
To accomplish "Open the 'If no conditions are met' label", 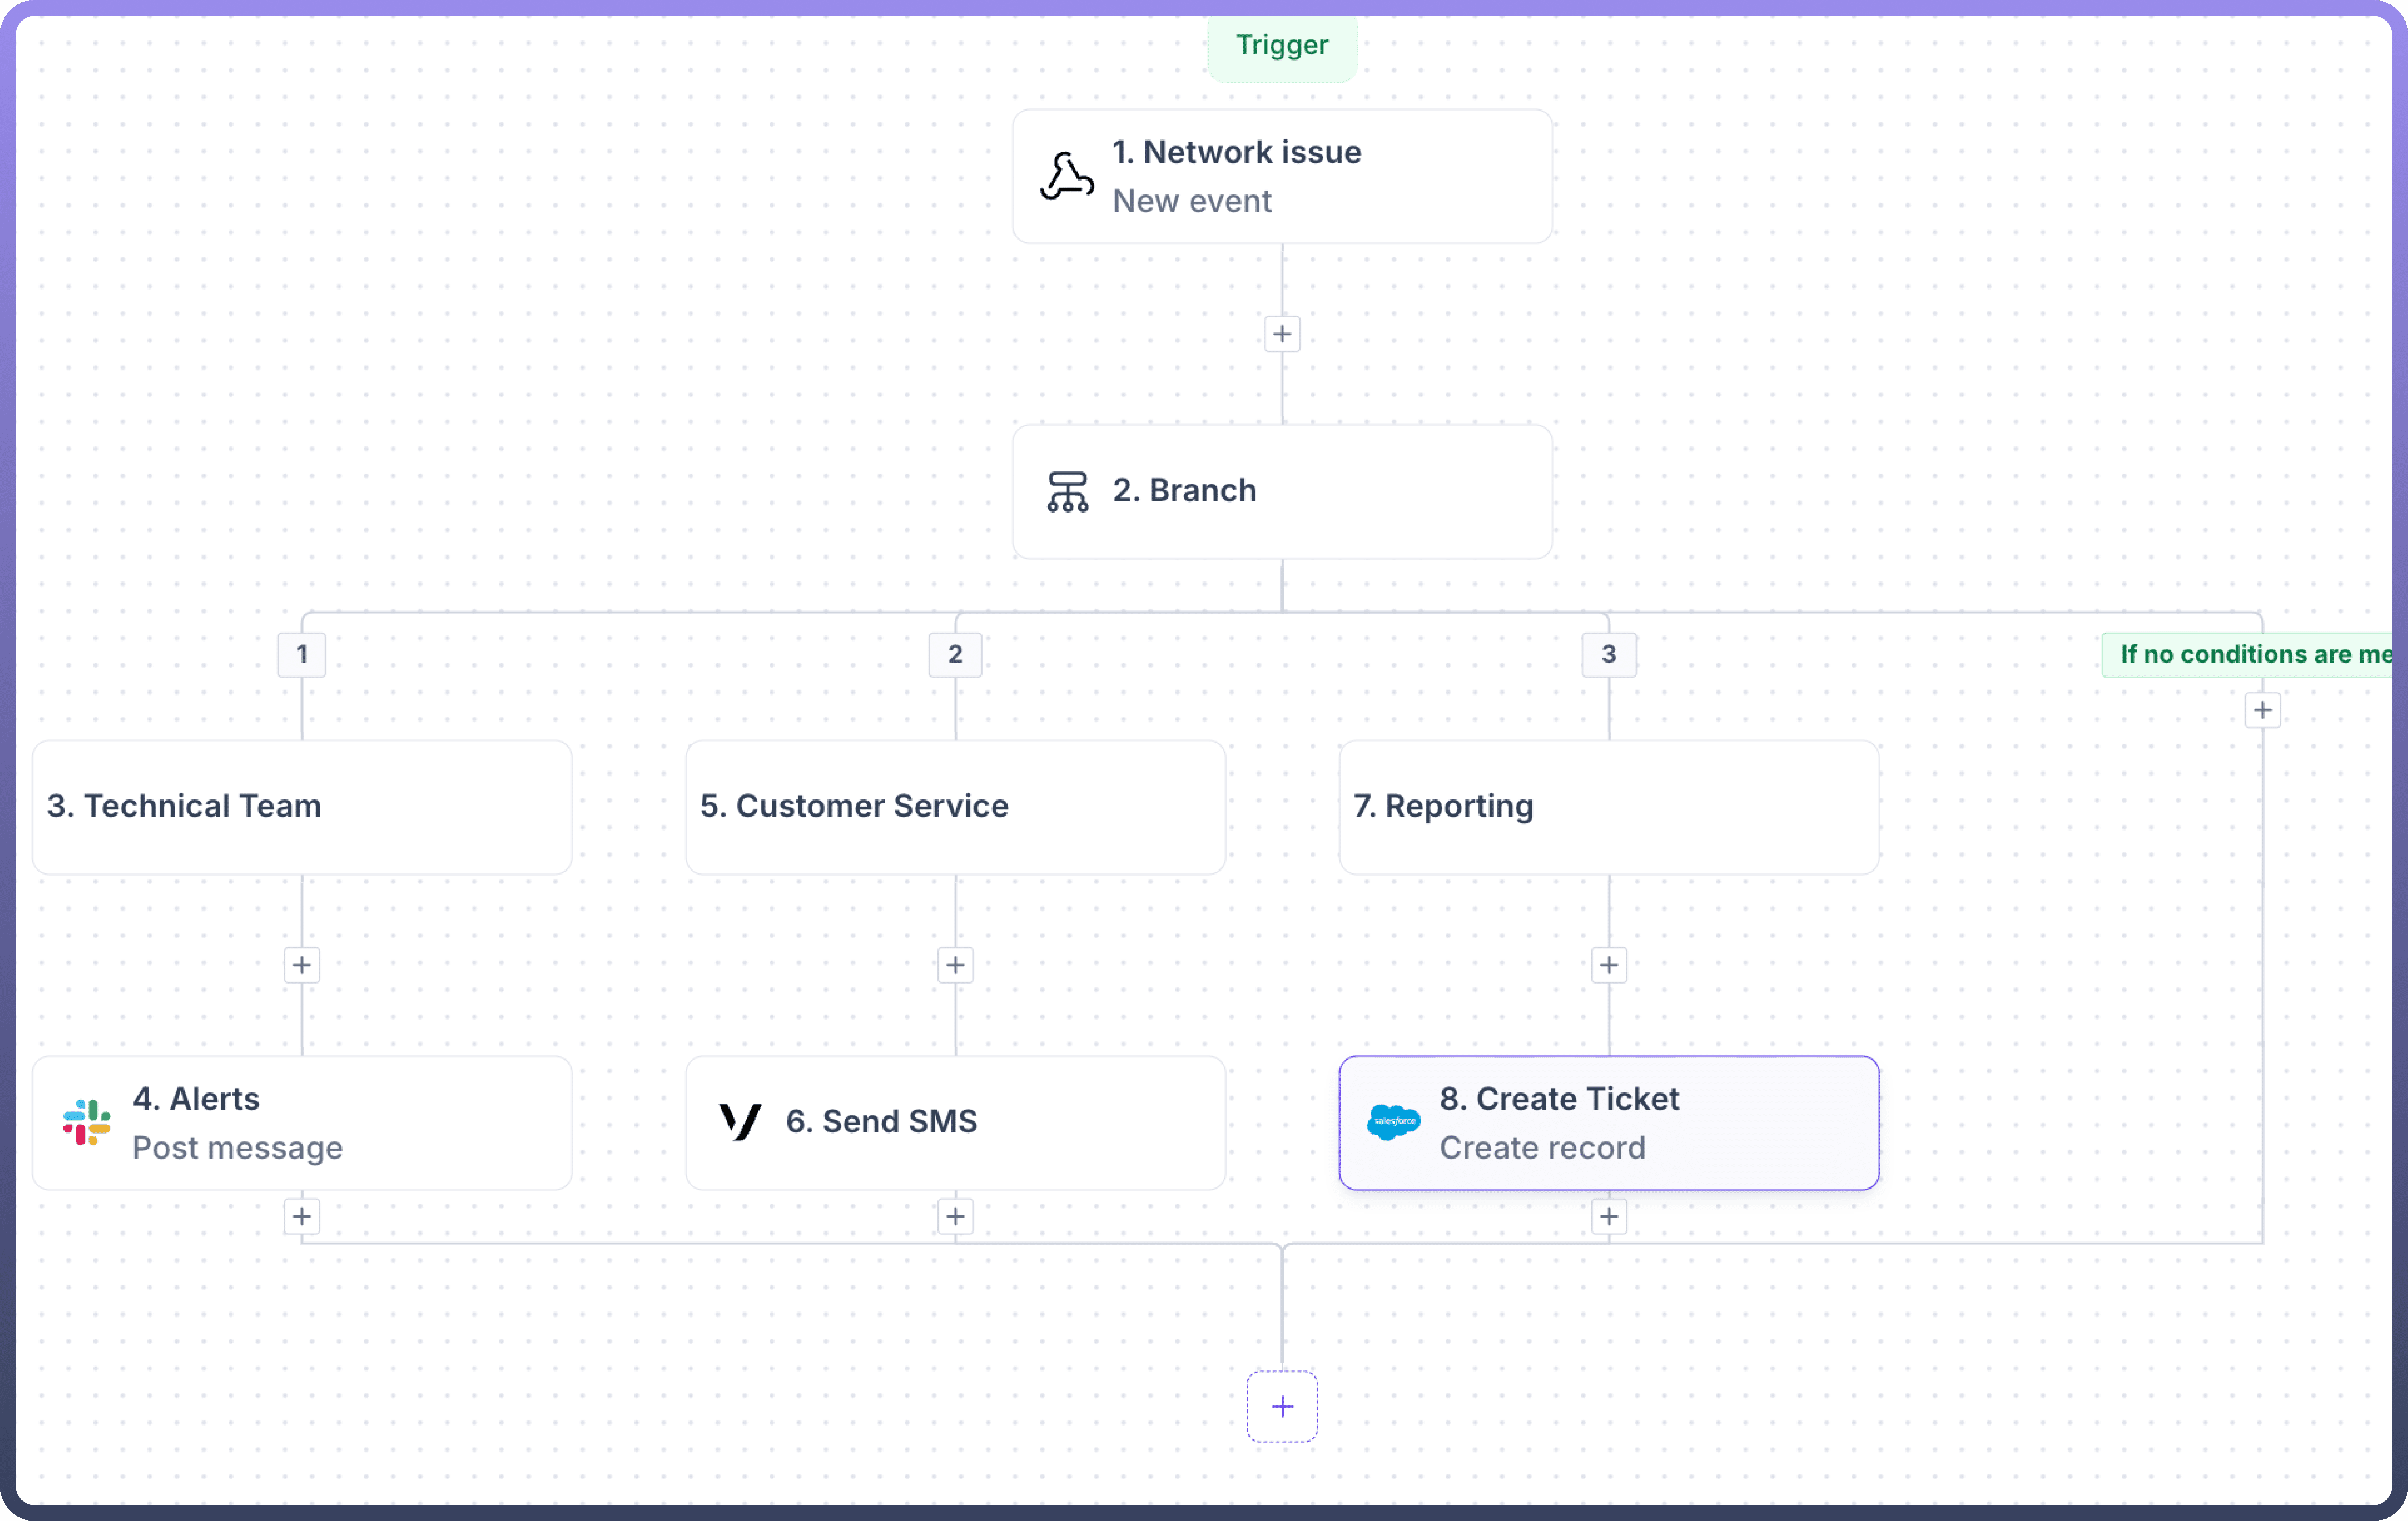I will point(2250,654).
